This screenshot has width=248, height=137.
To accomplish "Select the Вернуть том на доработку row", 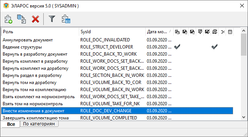I will click(117, 82).
